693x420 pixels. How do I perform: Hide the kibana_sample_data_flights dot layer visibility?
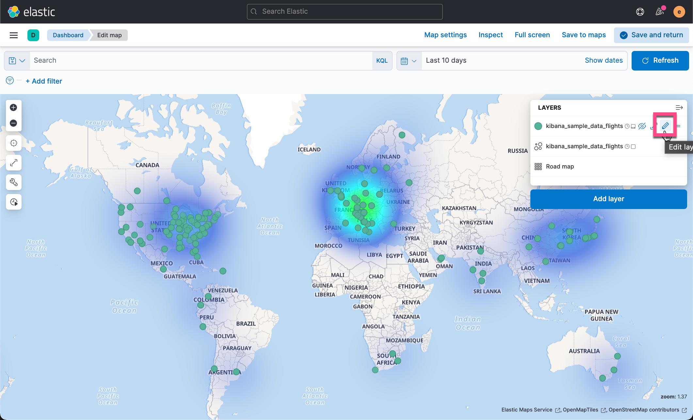[x=642, y=126]
